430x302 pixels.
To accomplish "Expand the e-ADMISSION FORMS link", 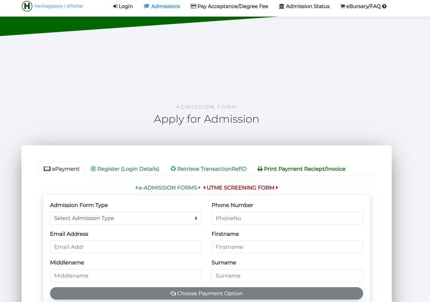I will (x=168, y=188).
